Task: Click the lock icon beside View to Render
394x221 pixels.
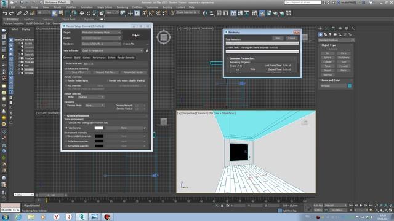Action: click(147, 50)
